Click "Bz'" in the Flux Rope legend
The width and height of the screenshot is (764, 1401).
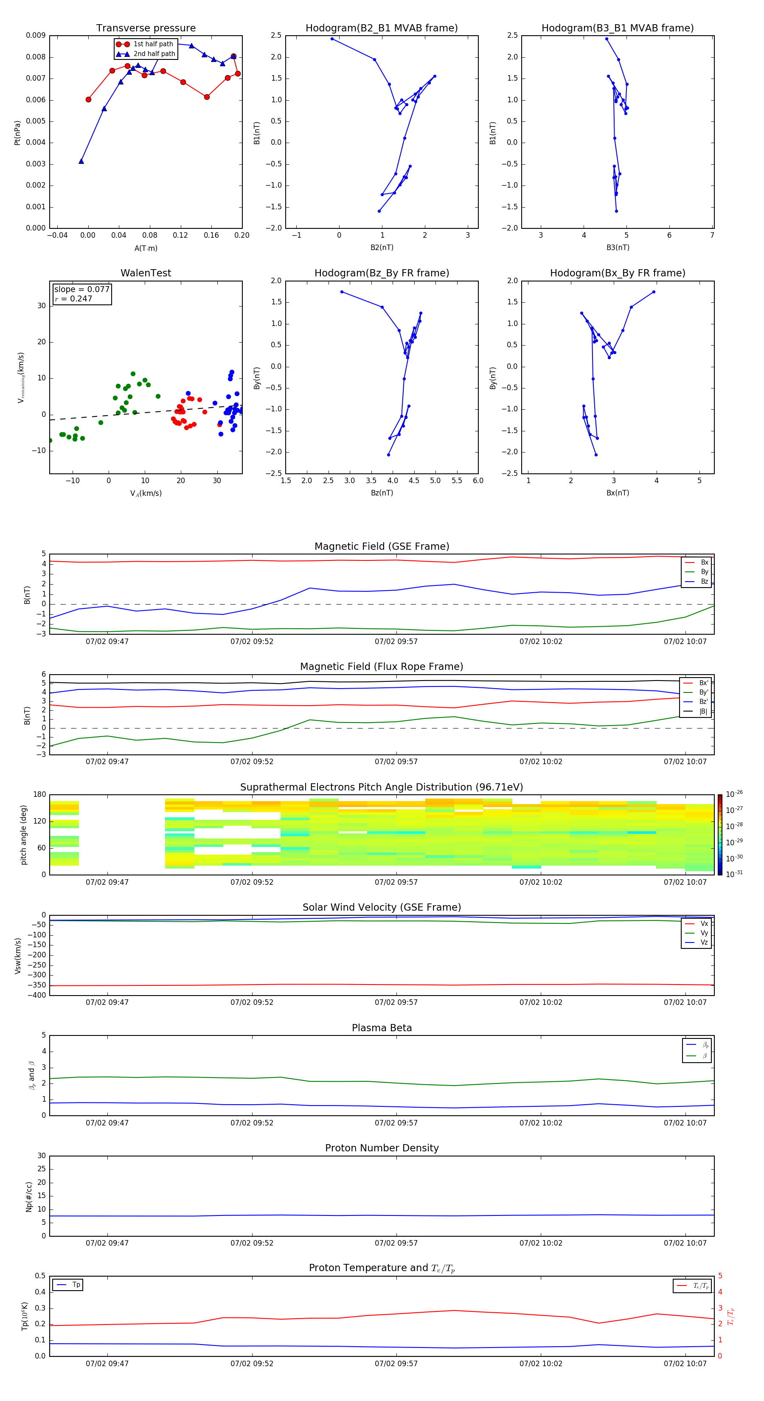704,702
